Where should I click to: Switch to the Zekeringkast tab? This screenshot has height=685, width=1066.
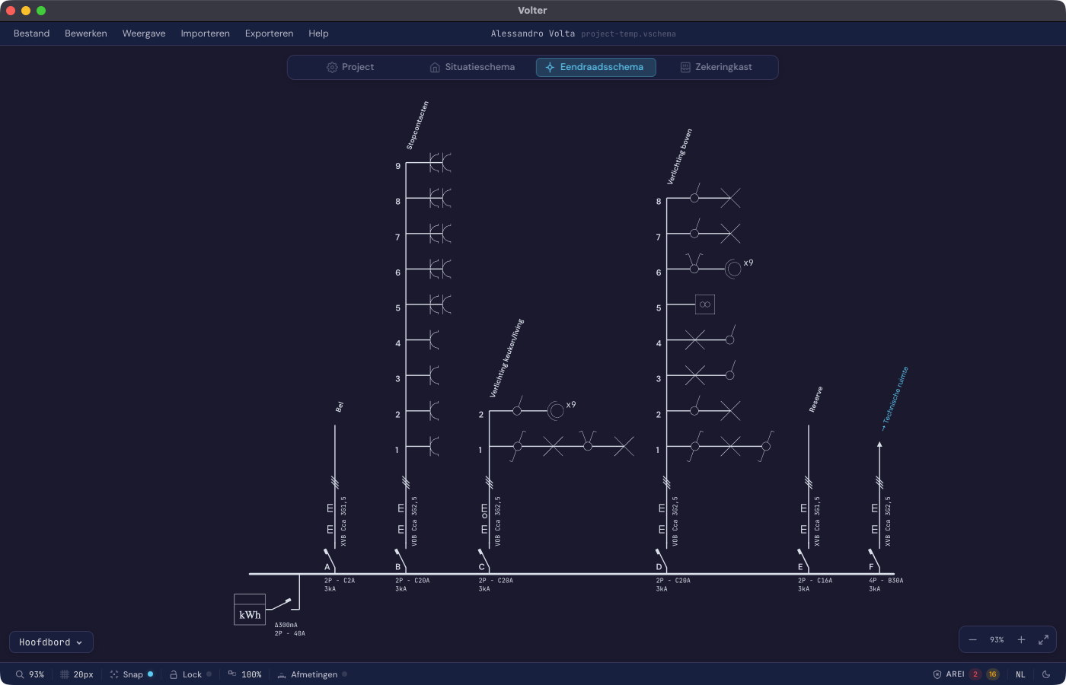coord(716,67)
